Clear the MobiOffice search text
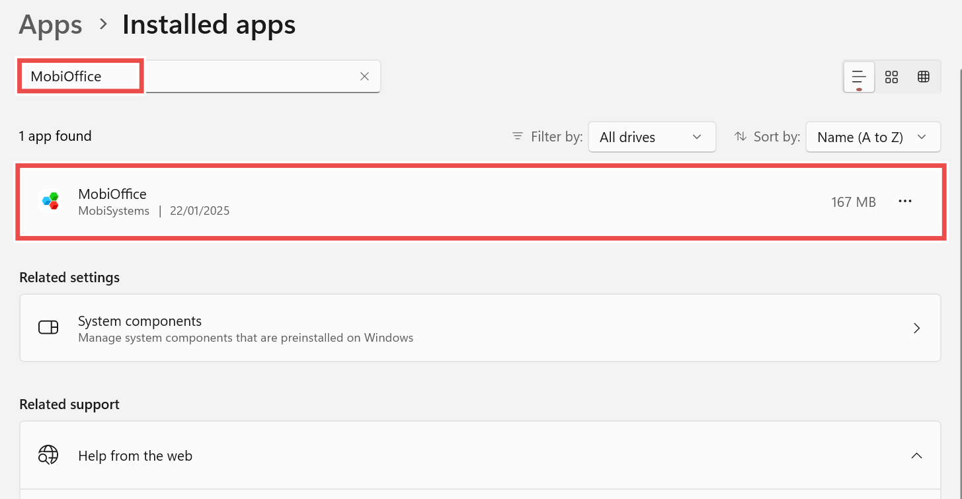Screen dimensions: 962x499 [364, 76]
